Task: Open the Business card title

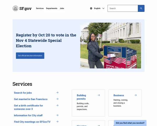Action: coord(119,95)
